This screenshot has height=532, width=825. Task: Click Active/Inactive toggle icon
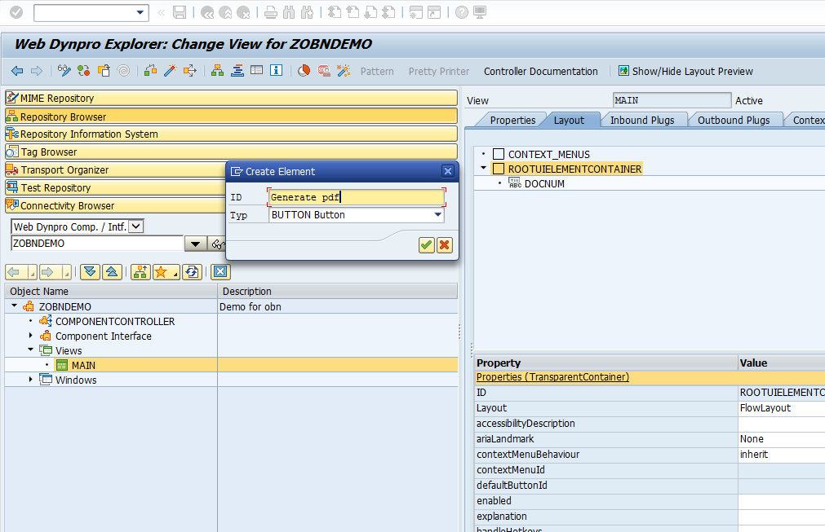pyautogui.click(x=83, y=71)
